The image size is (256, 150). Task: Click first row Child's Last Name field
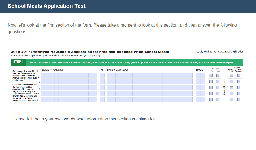click(x=150, y=75)
